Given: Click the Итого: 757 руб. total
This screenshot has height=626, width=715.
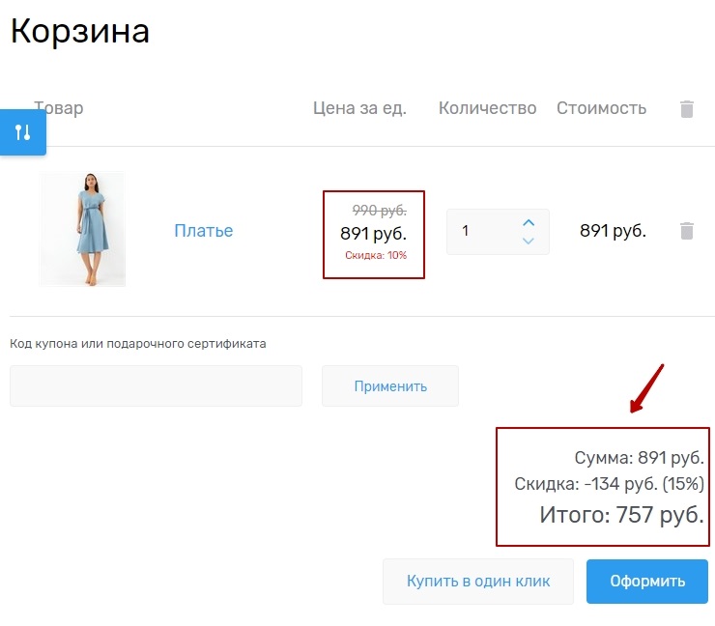Looking at the screenshot, I should click(x=621, y=515).
